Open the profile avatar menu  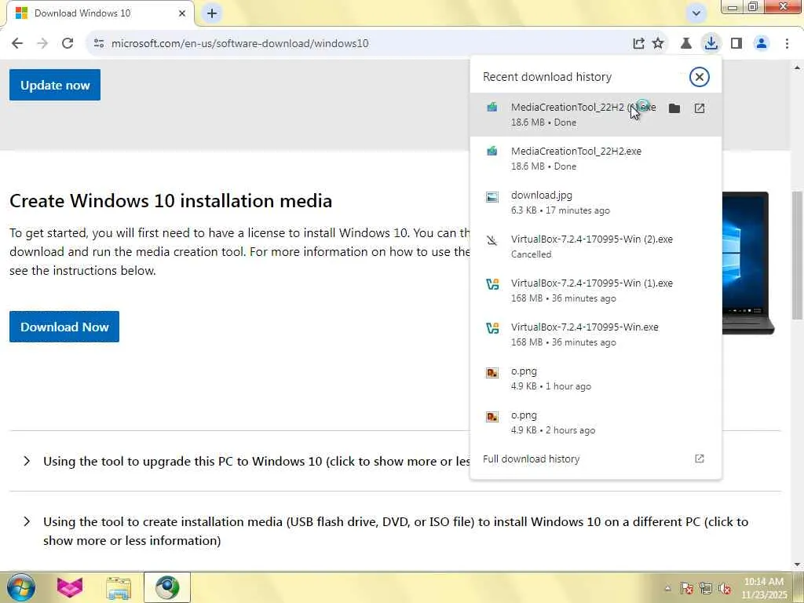tap(762, 44)
